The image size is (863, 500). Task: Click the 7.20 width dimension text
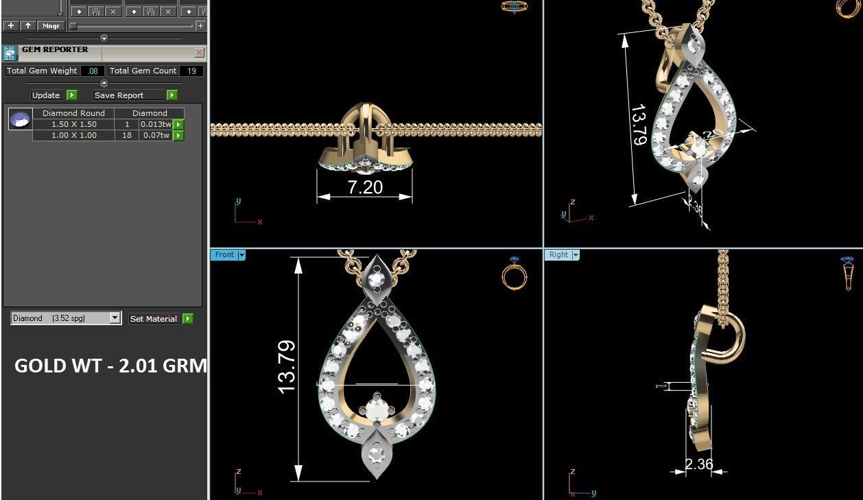365,187
